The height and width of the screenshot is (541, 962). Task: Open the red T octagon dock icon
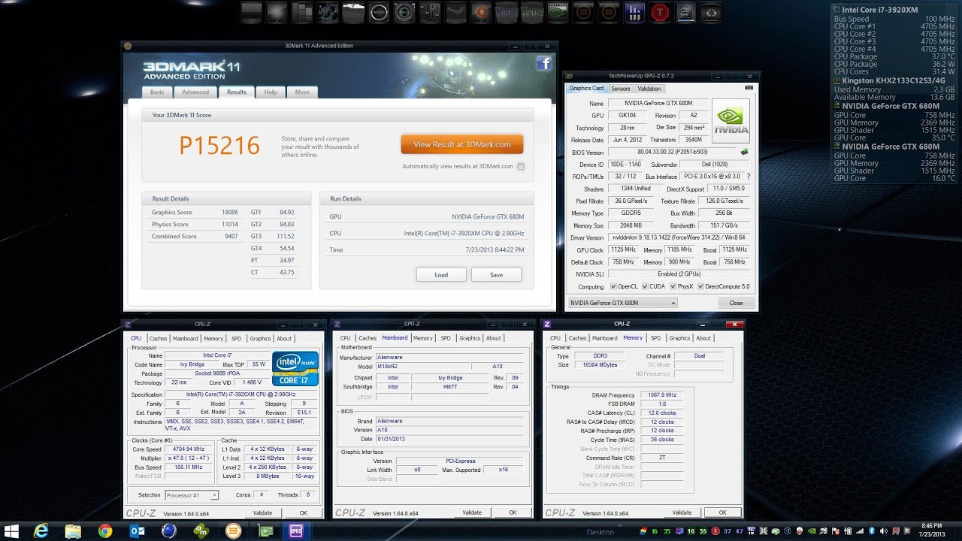(x=660, y=12)
